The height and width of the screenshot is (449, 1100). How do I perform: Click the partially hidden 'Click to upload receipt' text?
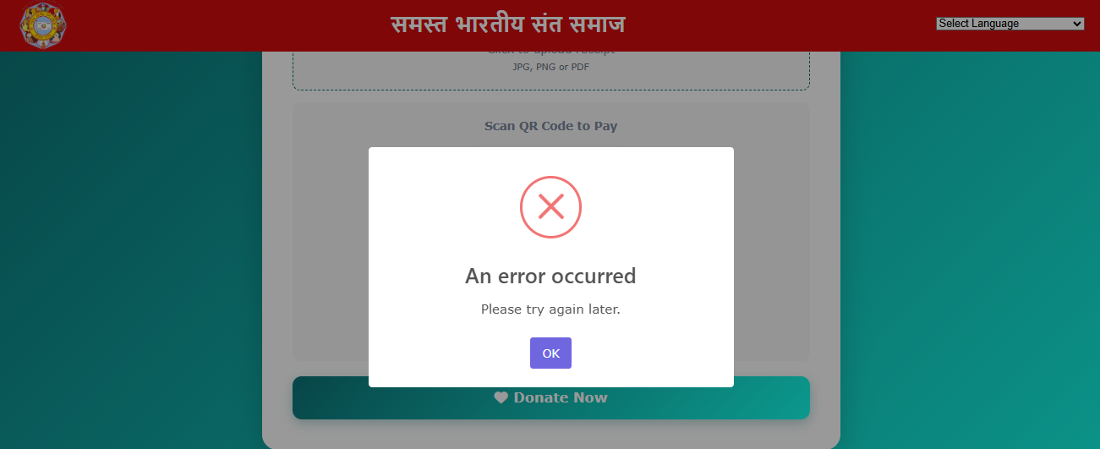click(550, 53)
